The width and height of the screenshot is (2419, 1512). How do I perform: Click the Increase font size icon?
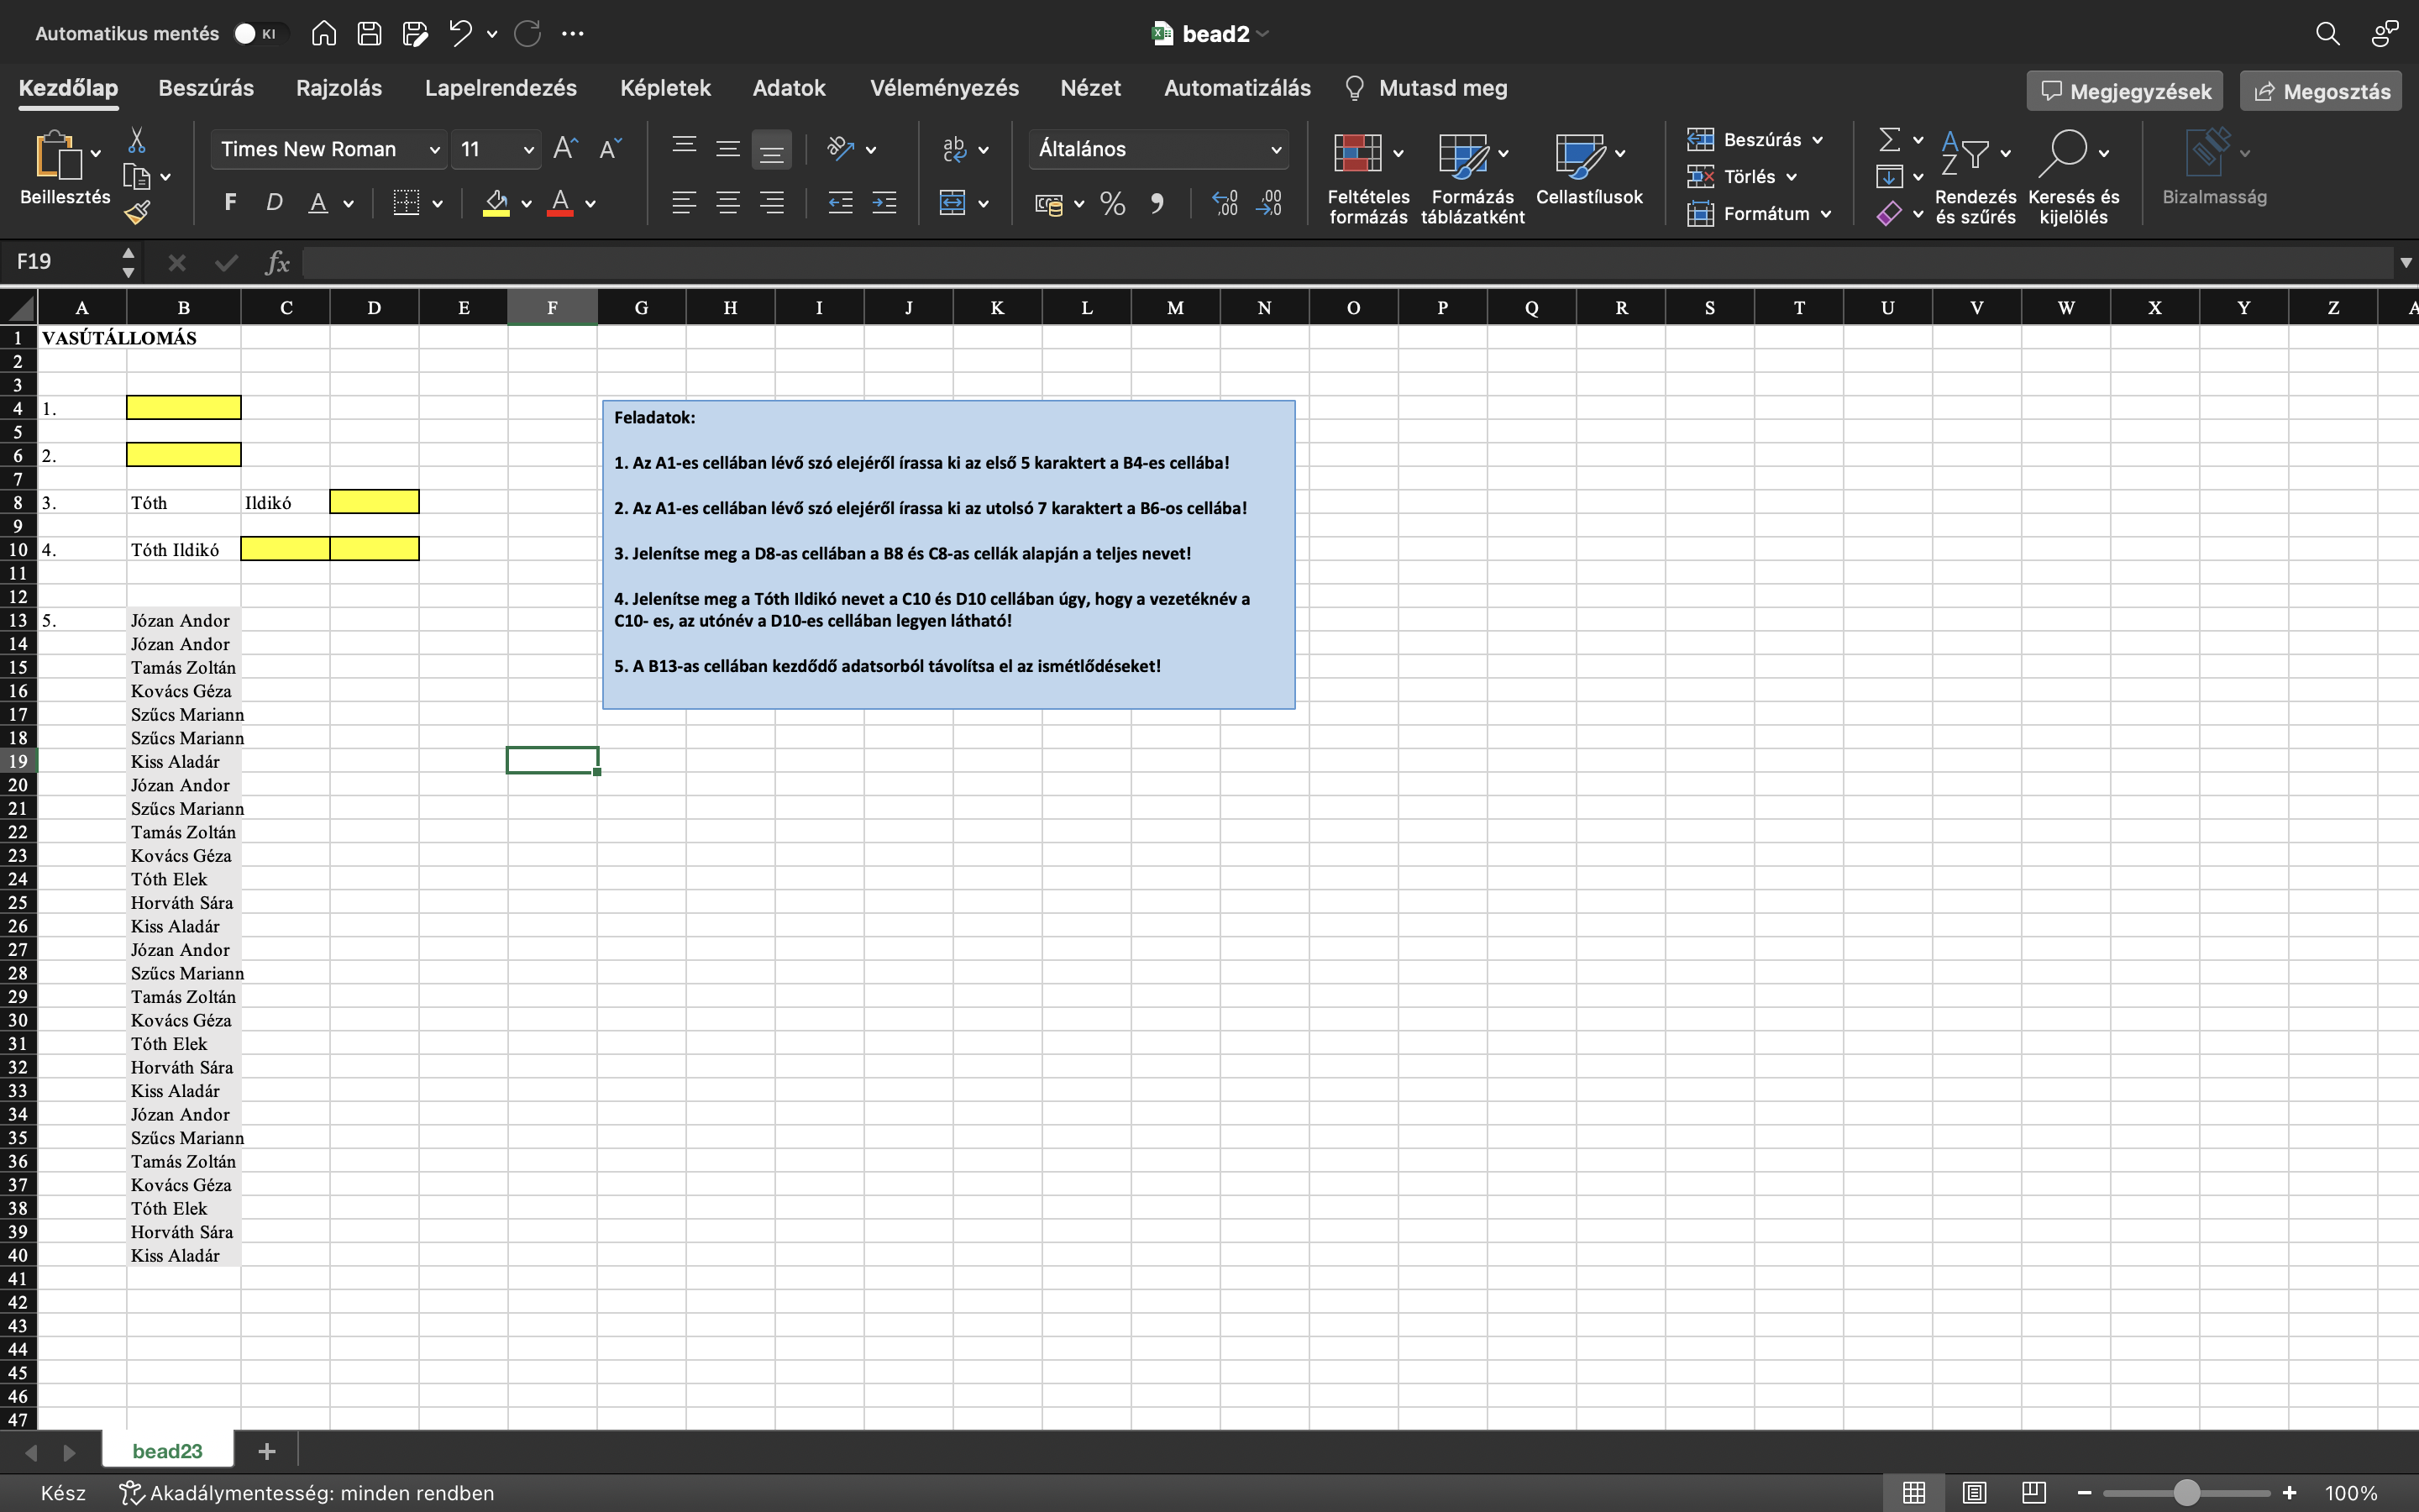pyautogui.click(x=566, y=149)
